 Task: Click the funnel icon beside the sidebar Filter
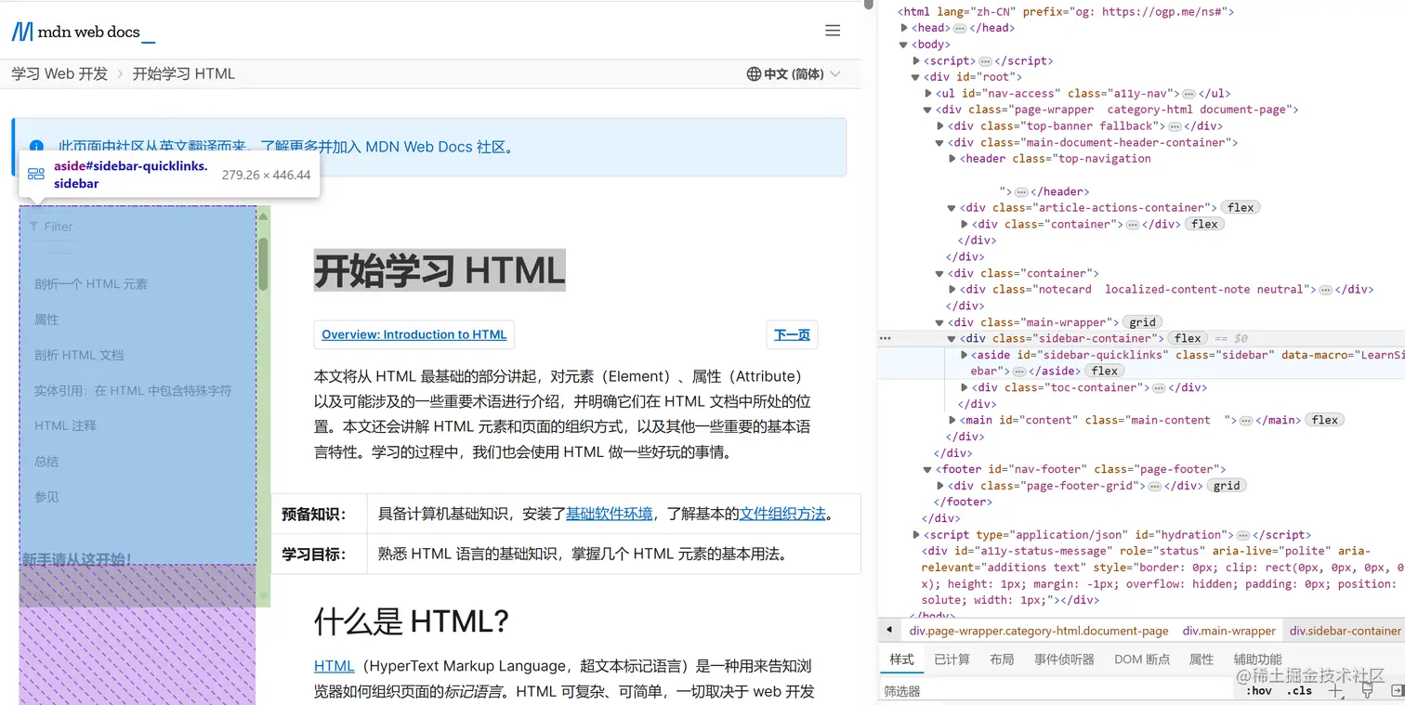[x=34, y=227]
